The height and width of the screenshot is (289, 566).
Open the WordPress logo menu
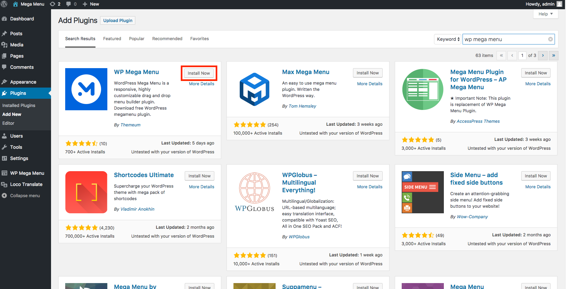click(x=4, y=4)
